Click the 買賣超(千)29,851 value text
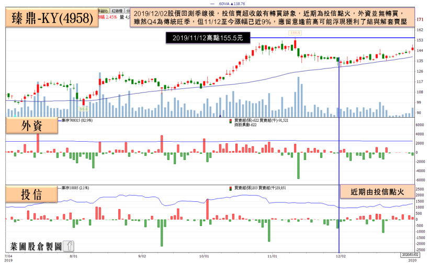This screenshot has height=263, width=429. [x=273, y=188]
